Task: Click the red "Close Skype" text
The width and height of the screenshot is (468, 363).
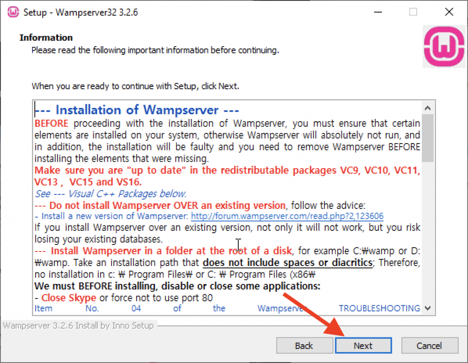Action: tap(69, 298)
